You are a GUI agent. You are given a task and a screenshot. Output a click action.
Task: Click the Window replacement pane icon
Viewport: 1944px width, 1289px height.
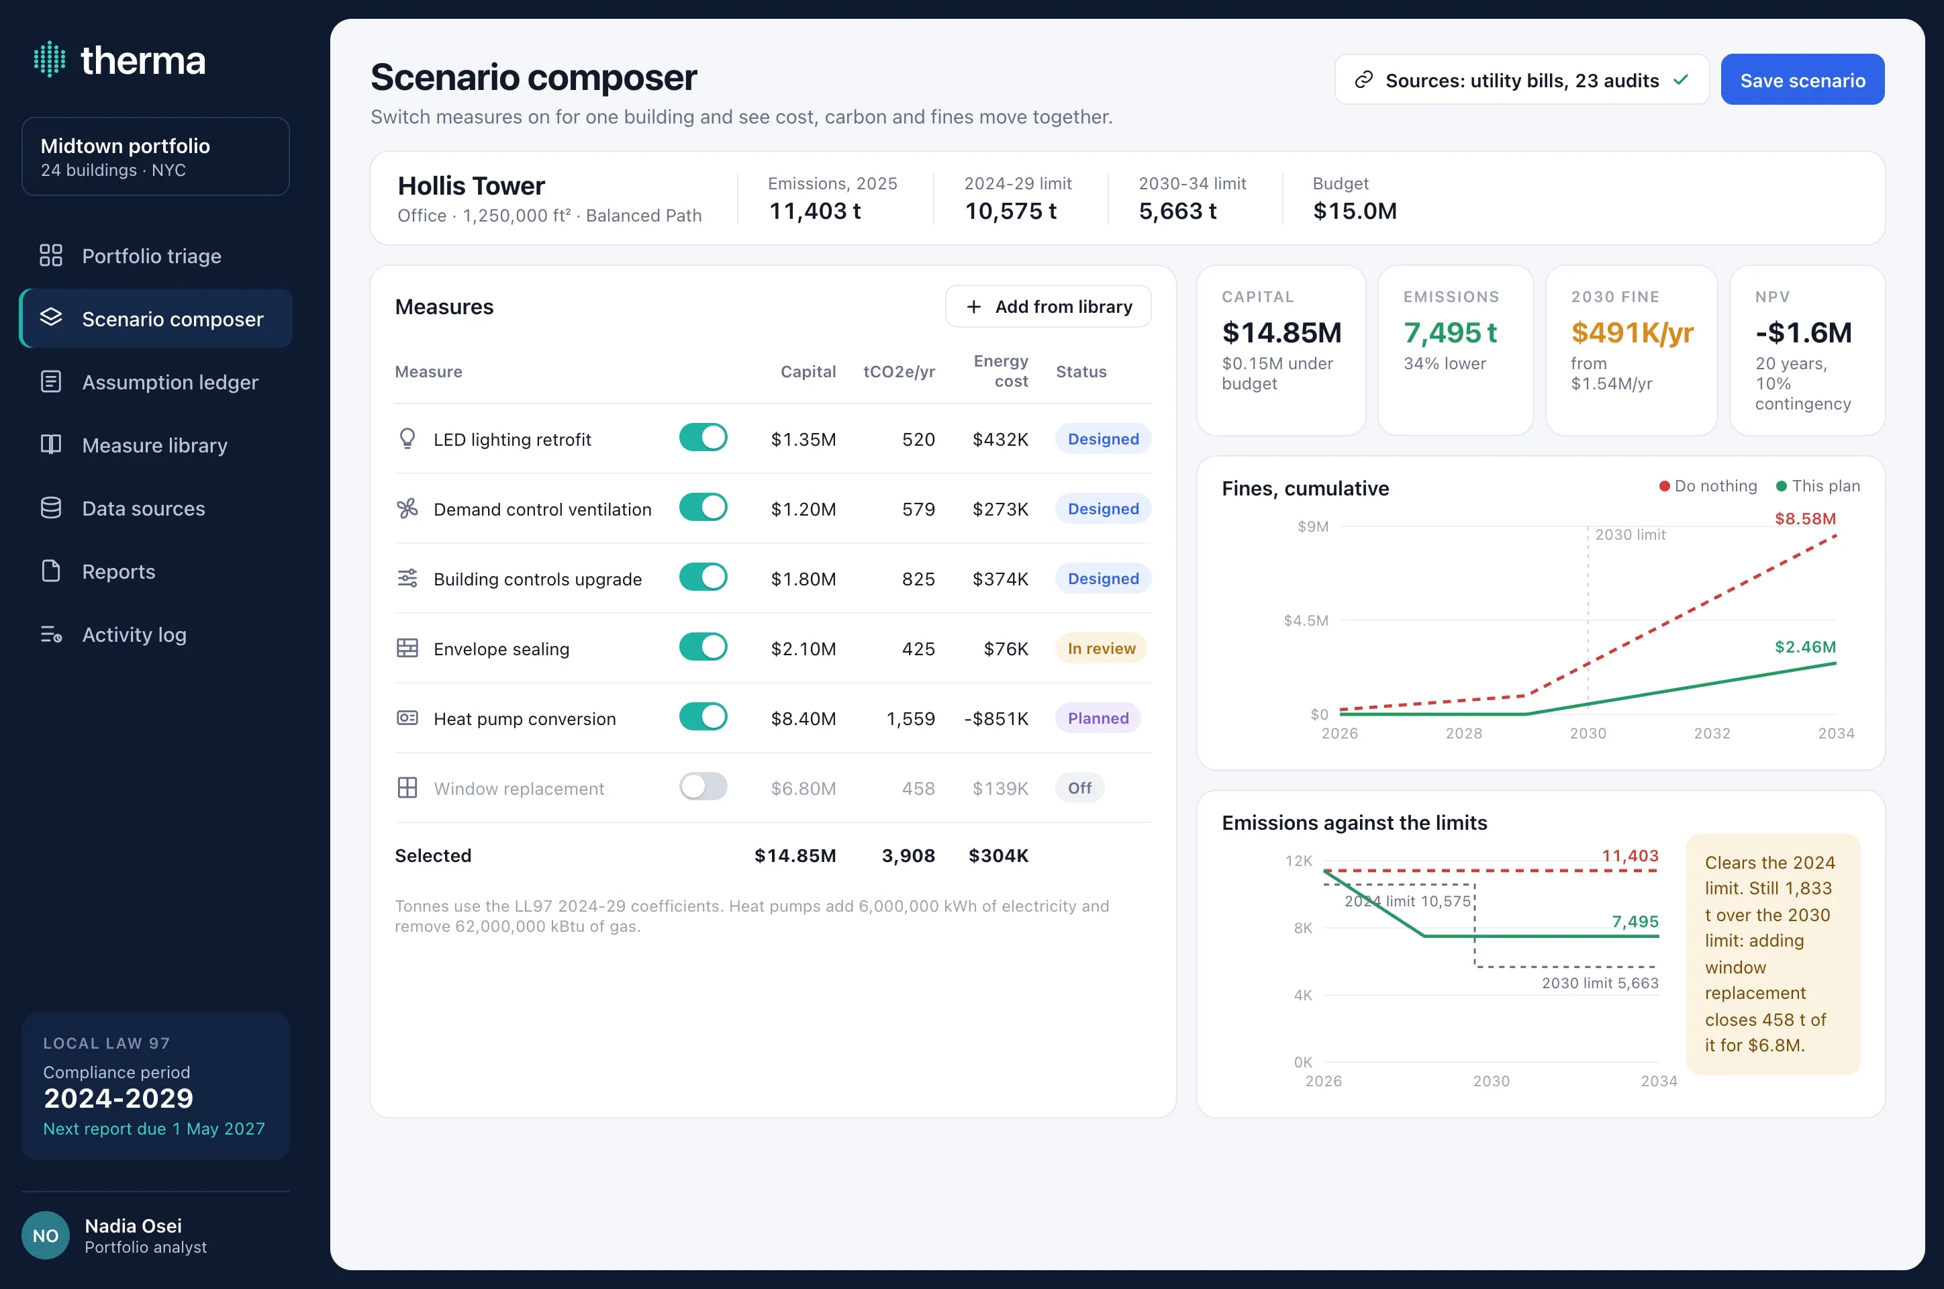407,788
